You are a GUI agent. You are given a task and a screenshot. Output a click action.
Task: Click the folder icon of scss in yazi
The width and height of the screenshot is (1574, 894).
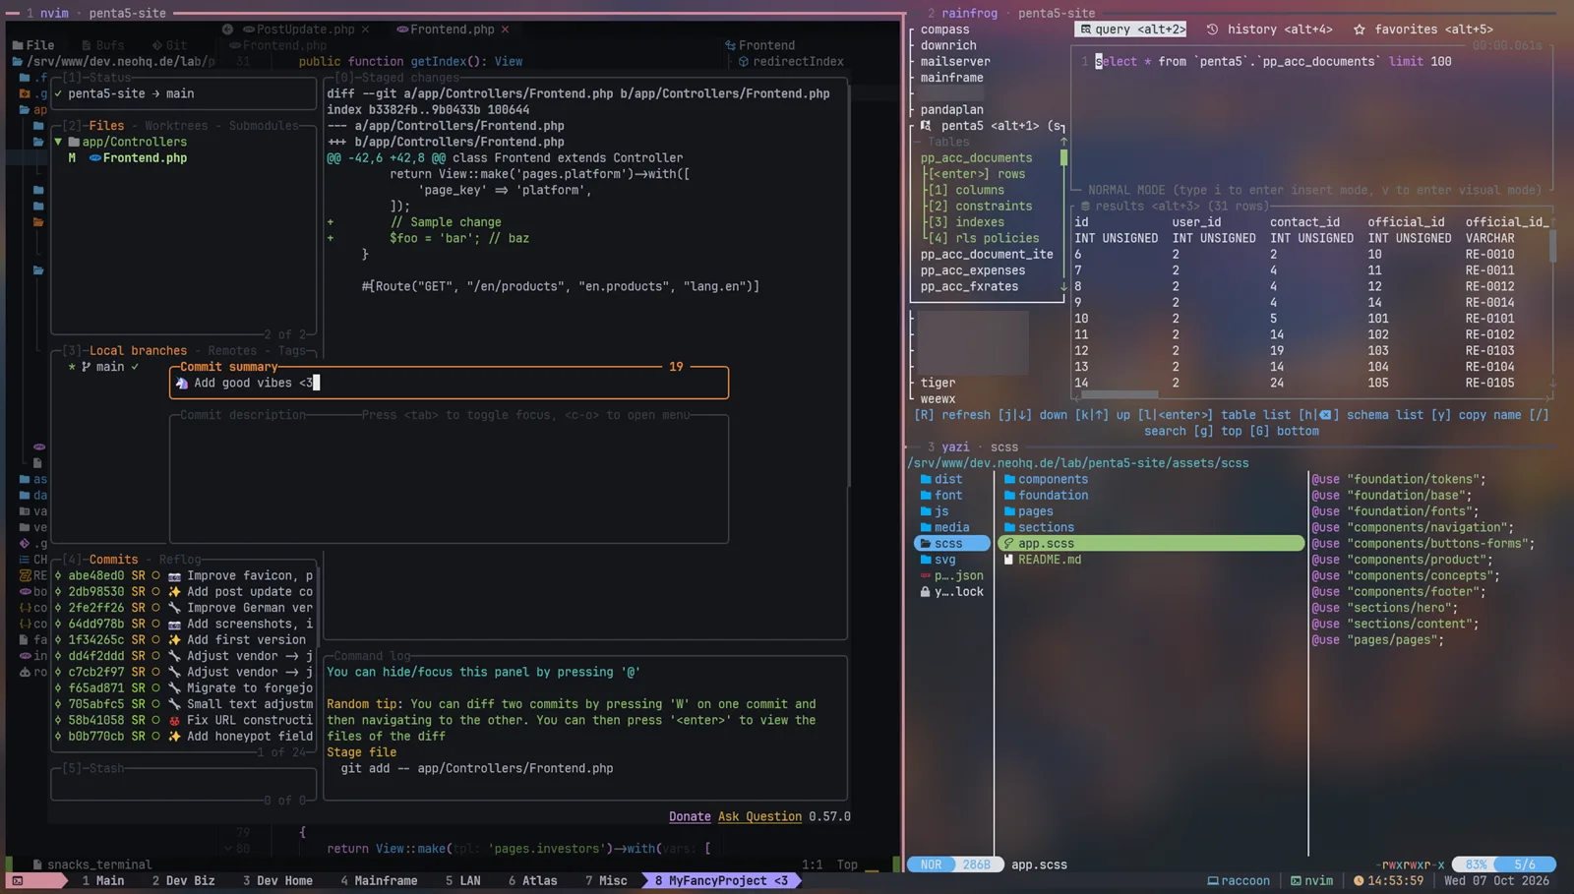tap(926, 543)
